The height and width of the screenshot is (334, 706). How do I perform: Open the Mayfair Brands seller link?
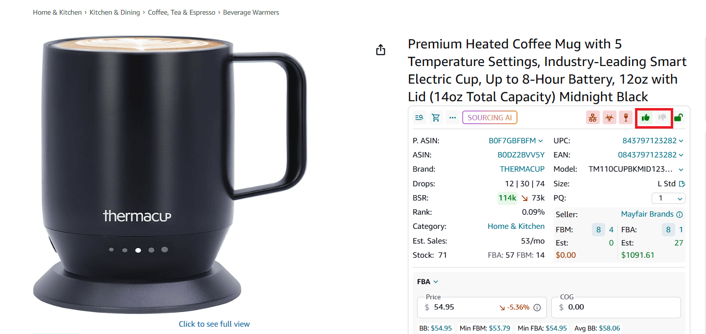coord(647,214)
